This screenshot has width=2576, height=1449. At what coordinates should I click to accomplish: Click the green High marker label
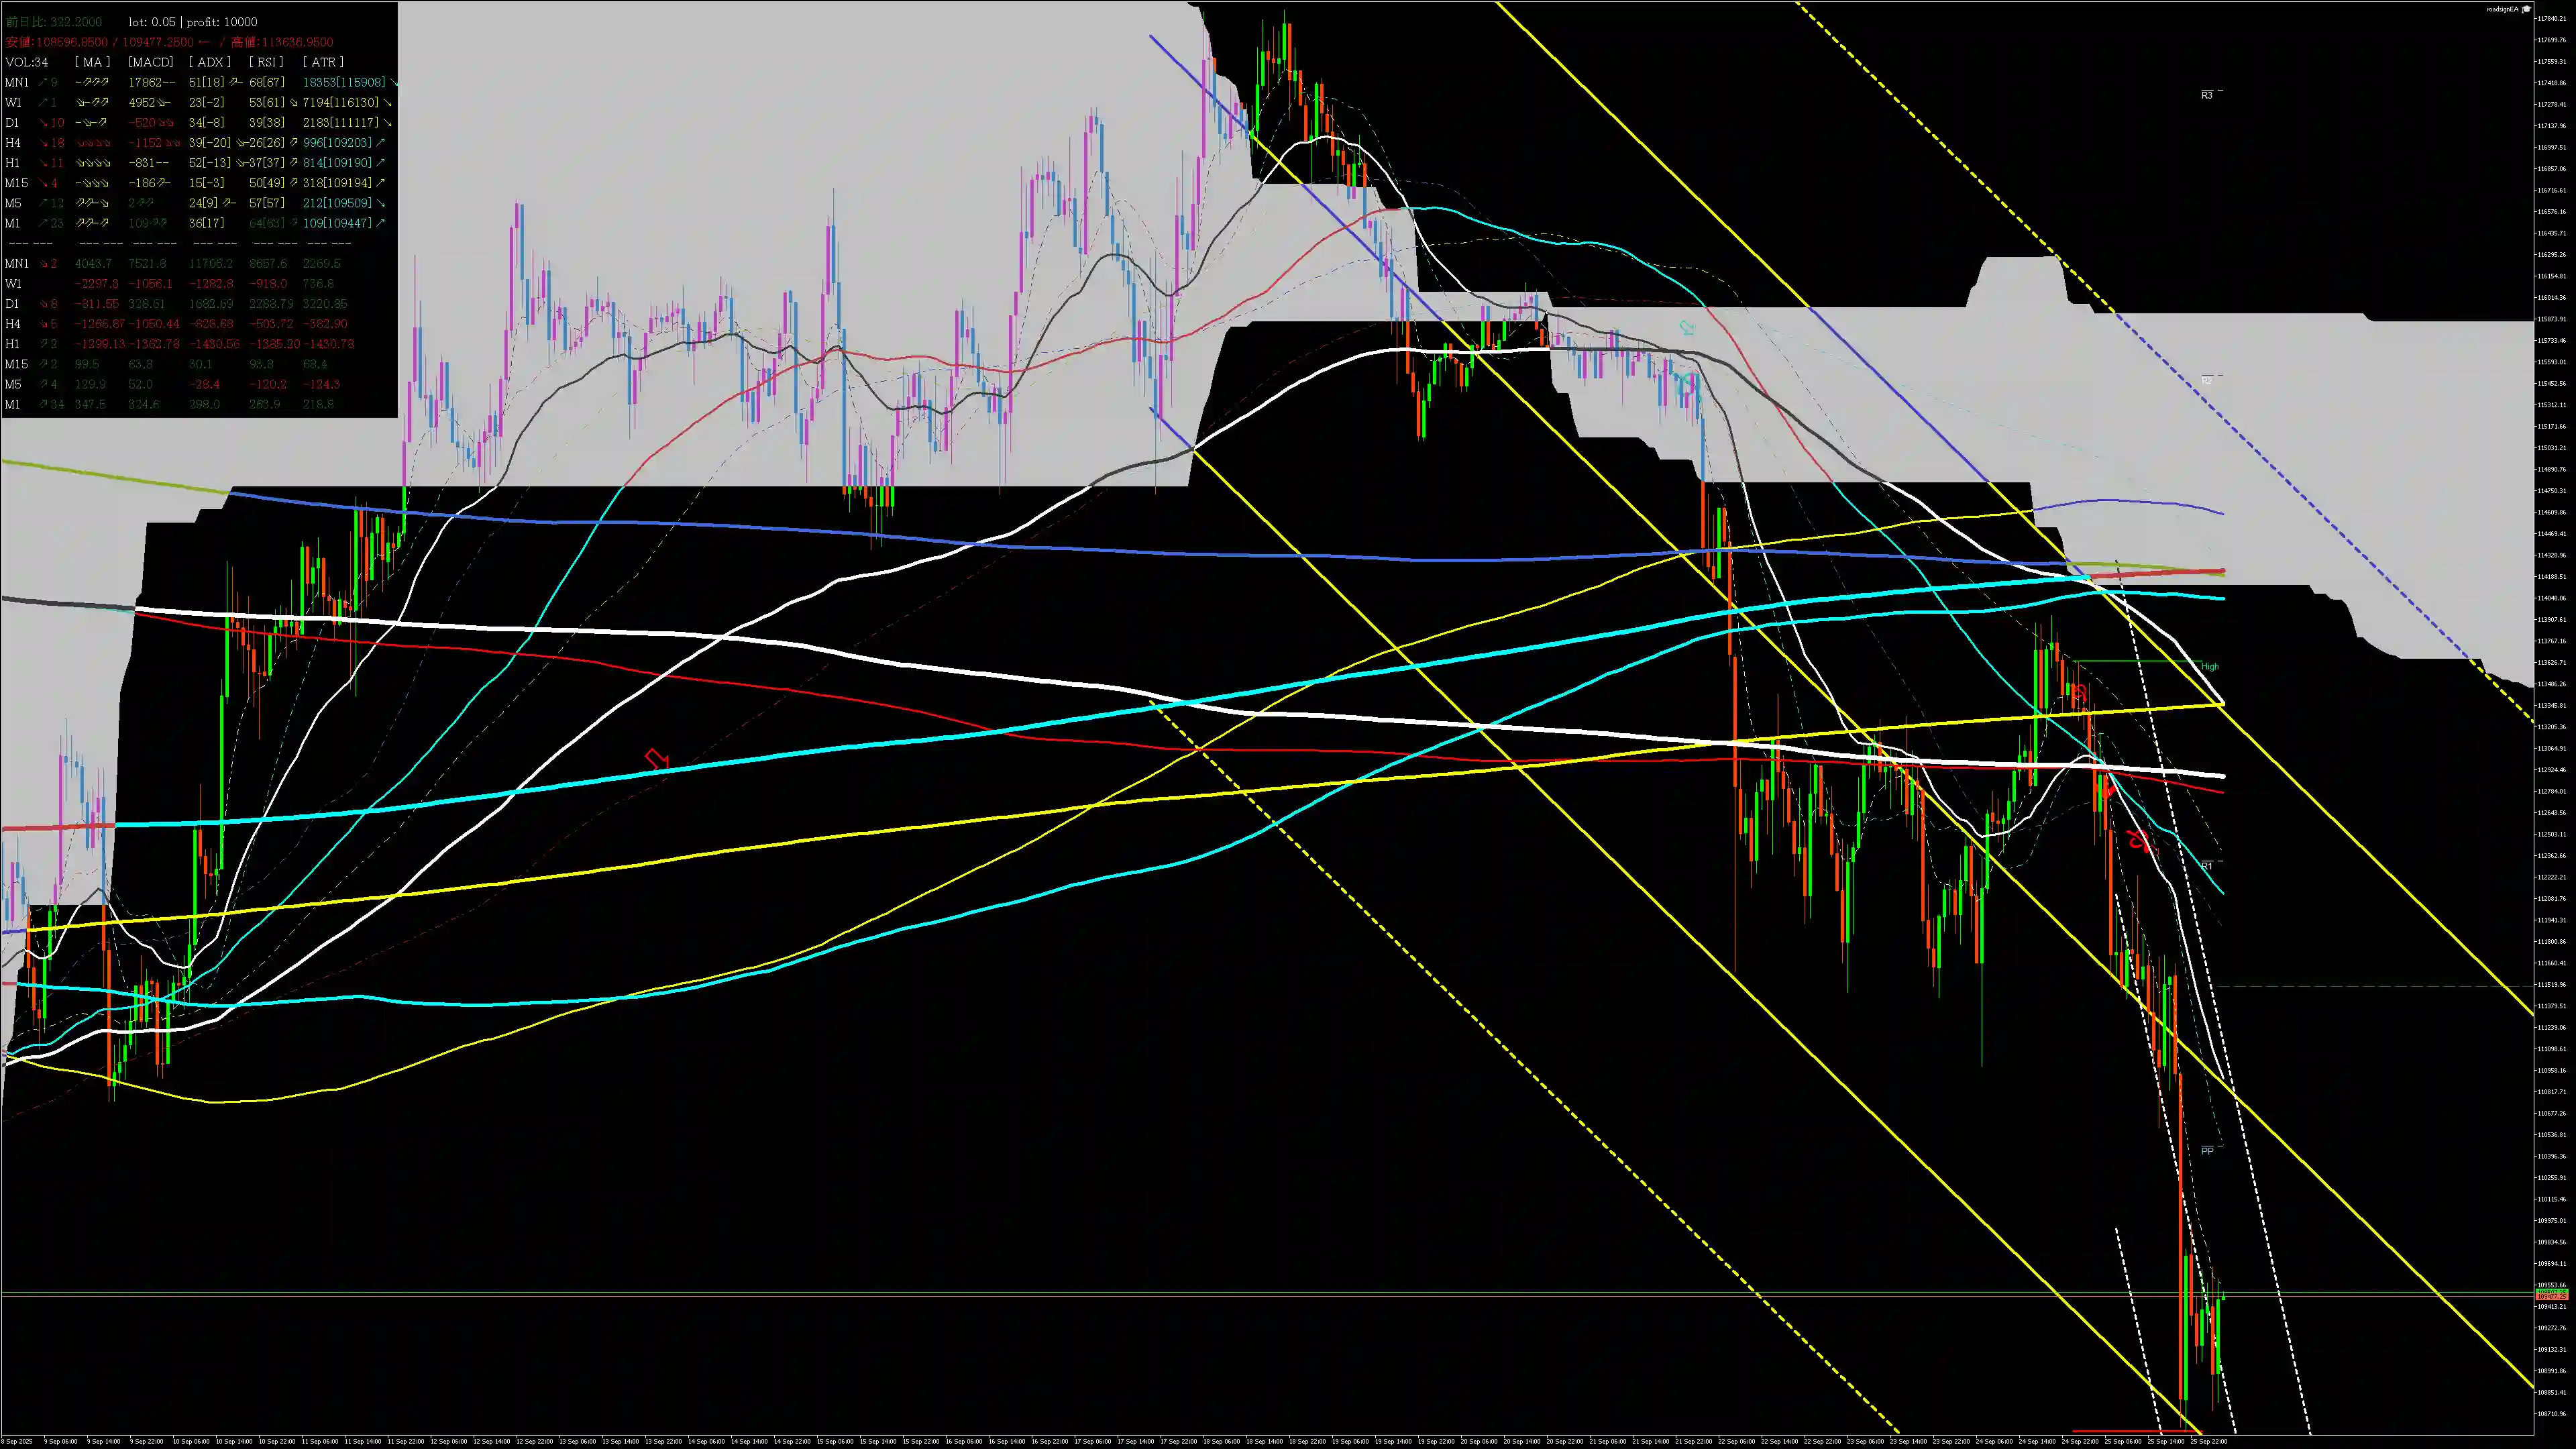pos(2210,666)
